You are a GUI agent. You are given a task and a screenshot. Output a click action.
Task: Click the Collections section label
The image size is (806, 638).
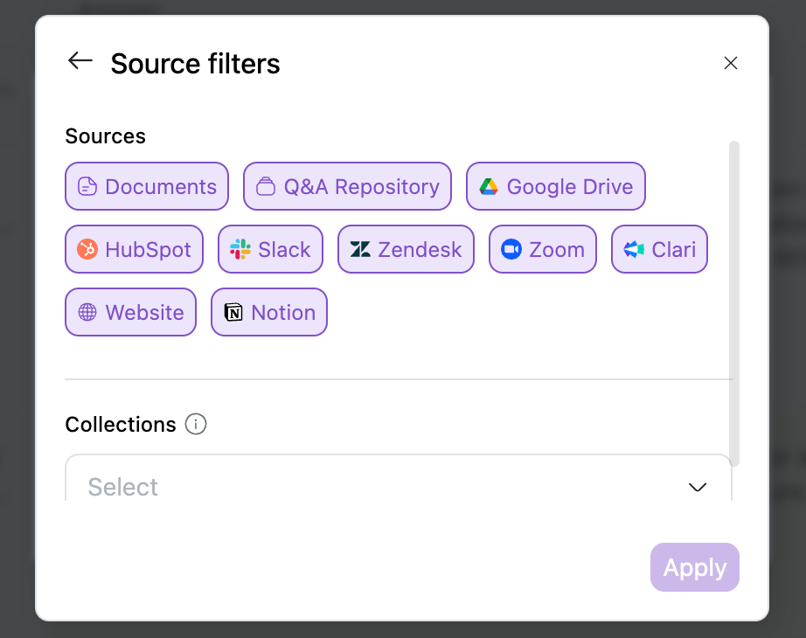pyautogui.click(x=121, y=425)
